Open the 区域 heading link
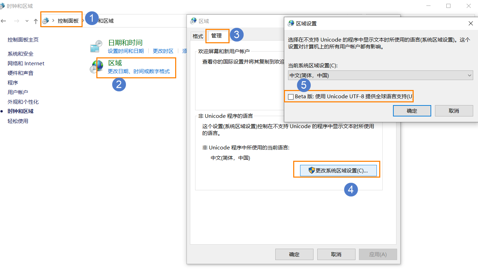This screenshot has height=270, width=478. coord(115,63)
